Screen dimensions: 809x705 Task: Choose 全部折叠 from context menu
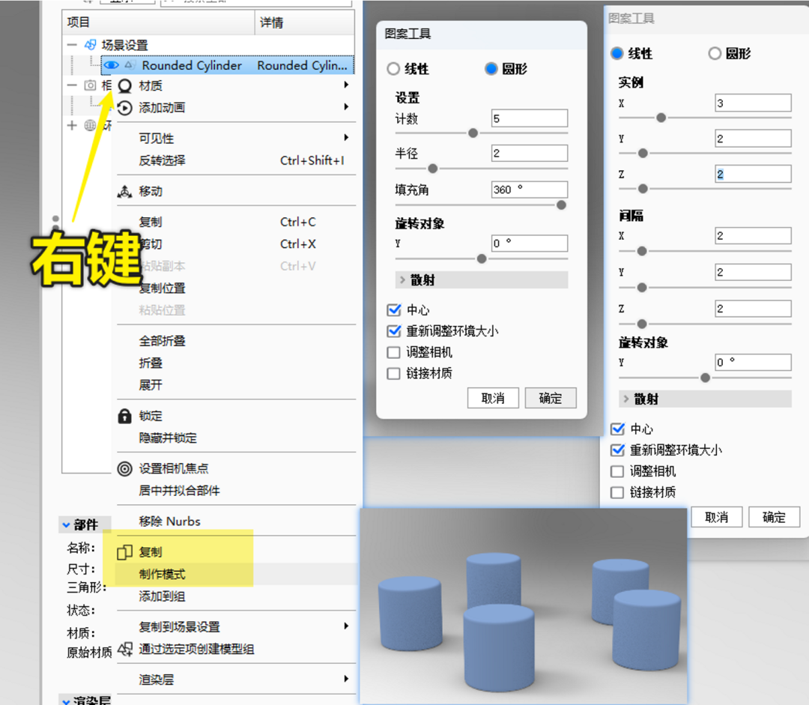click(162, 341)
